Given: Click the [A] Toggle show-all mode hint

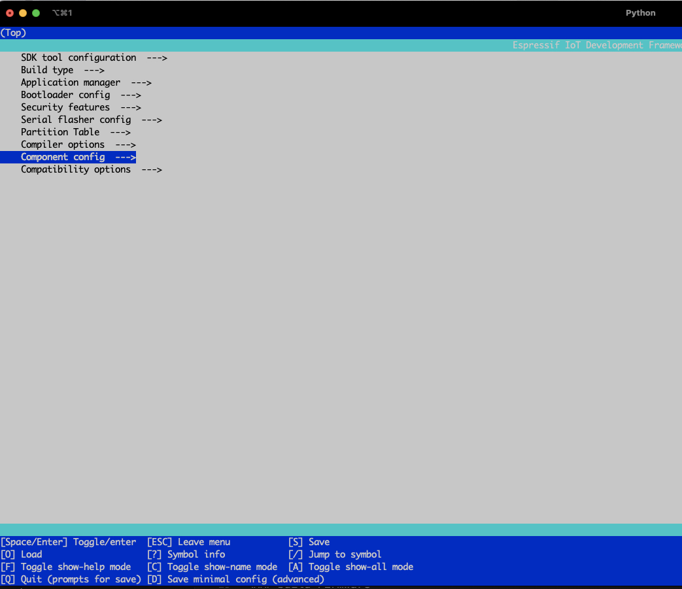Looking at the screenshot, I should 350,567.
